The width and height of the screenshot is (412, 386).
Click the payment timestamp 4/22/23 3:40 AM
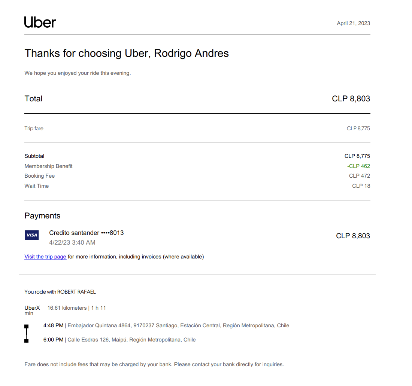coord(72,242)
